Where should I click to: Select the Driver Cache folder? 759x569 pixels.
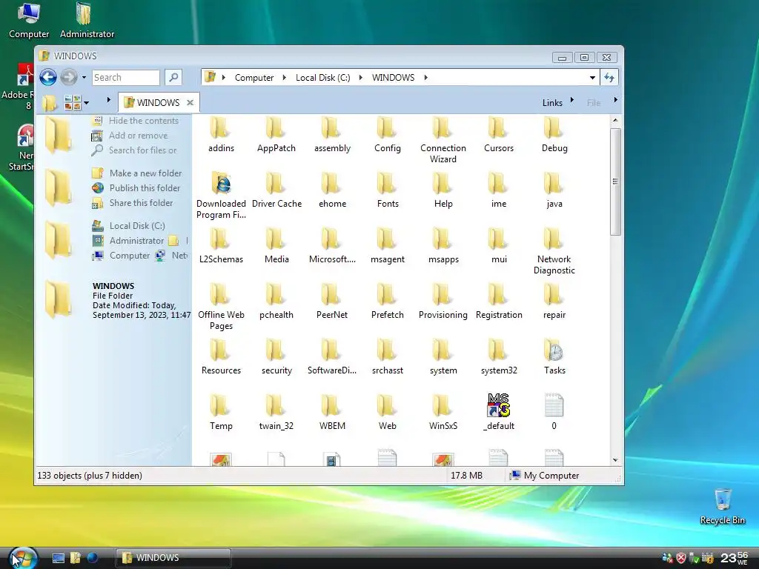(x=276, y=190)
